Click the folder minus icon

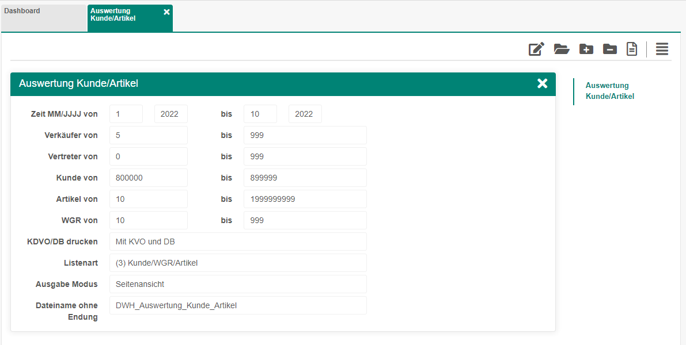pos(609,49)
